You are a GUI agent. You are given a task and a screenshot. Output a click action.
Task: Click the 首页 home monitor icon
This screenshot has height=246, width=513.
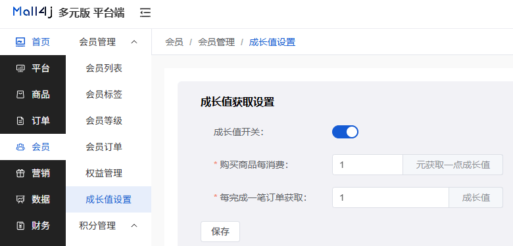tap(20, 42)
